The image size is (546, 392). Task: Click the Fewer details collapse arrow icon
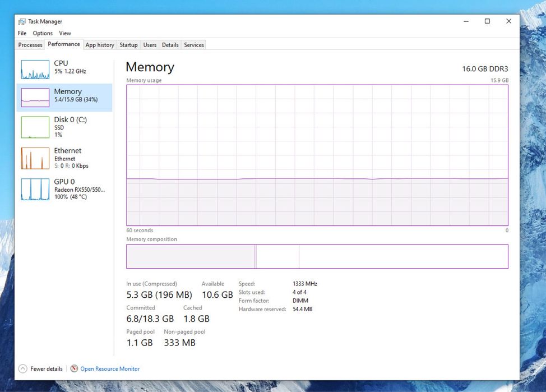[x=22, y=368]
